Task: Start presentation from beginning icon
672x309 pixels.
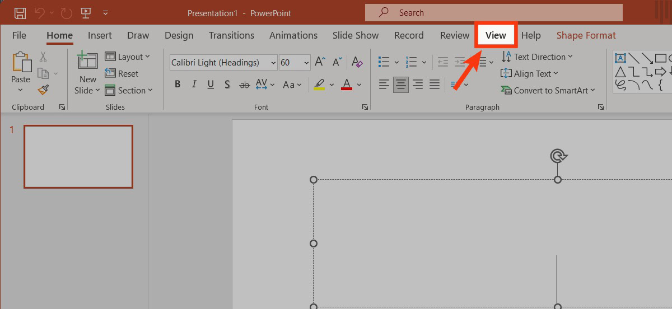Action: (86, 12)
